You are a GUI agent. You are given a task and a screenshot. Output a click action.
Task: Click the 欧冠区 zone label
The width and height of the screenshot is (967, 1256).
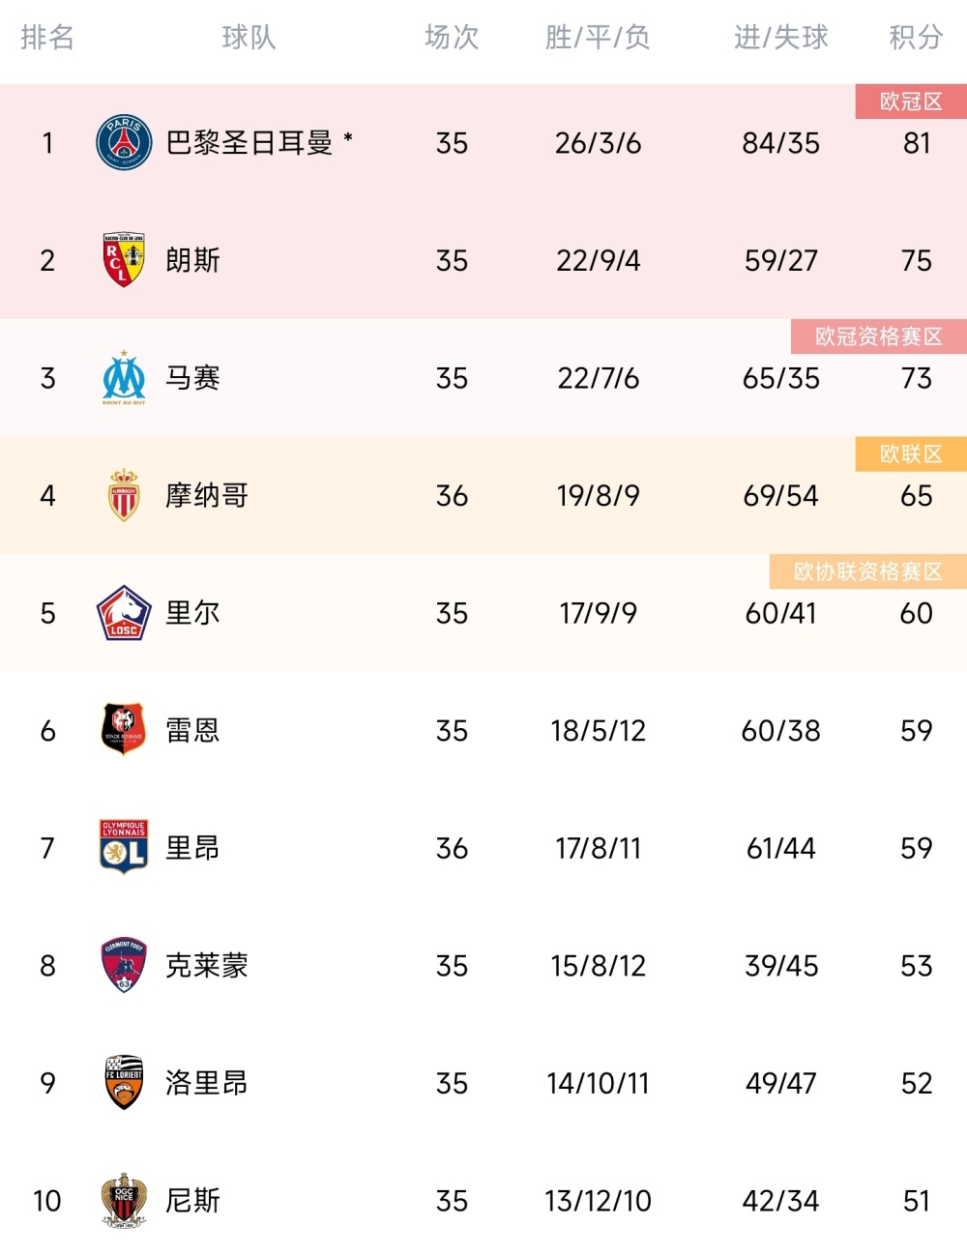point(911,102)
